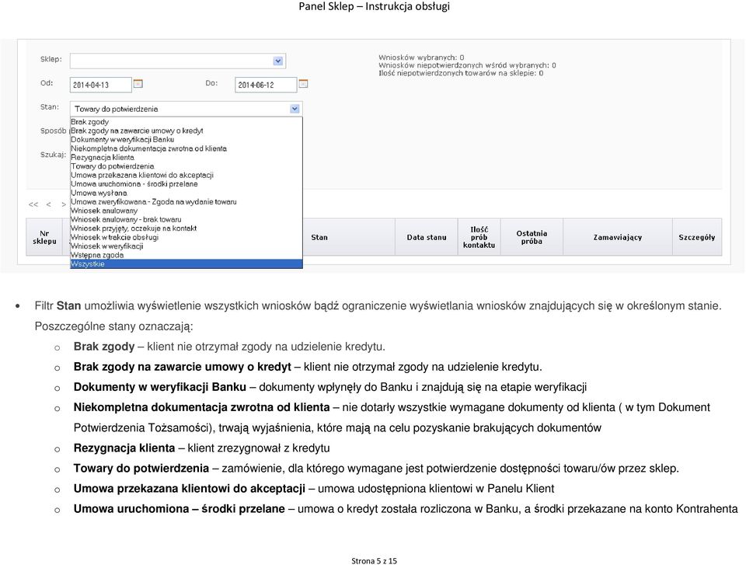
Task: Choose highlighted 'Wszystkie' option
Action: point(186,263)
